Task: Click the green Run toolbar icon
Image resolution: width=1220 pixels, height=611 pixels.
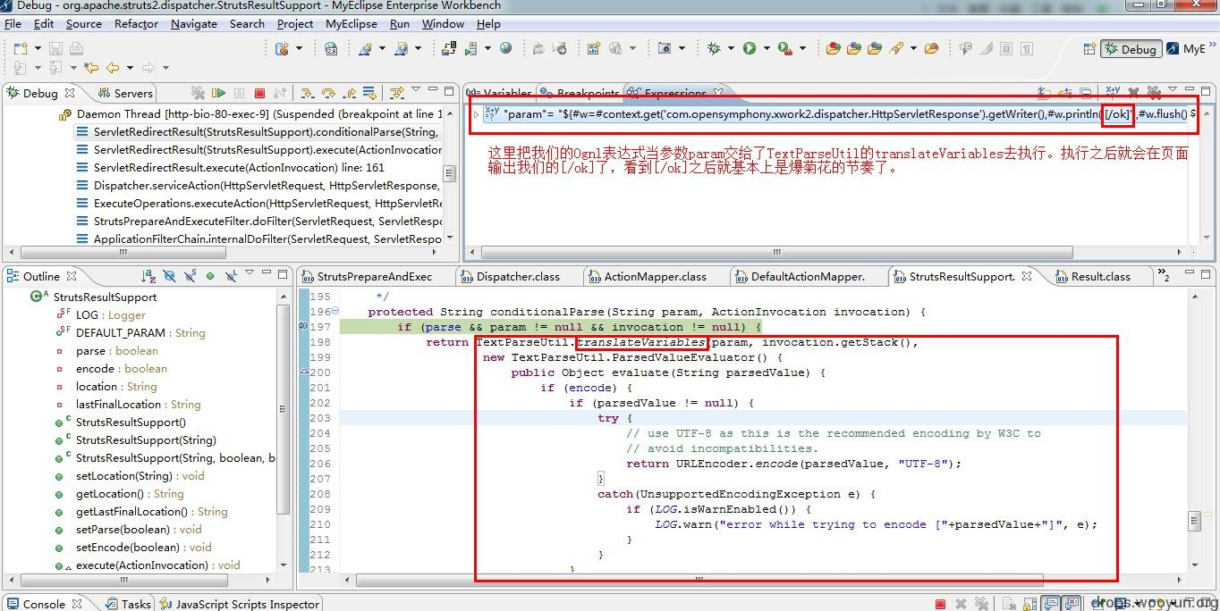Action: pyautogui.click(x=750, y=48)
